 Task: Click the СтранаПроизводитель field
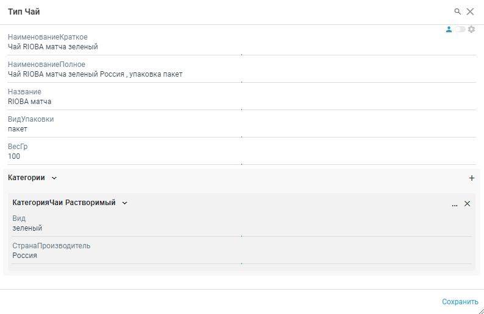click(x=122, y=256)
